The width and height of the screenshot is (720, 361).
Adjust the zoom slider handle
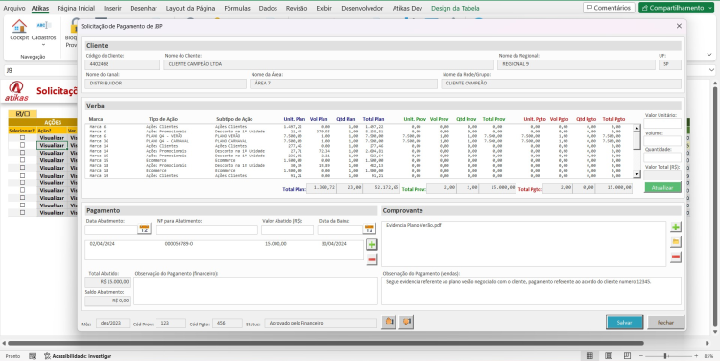pyautogui.click(x=665, y=356)
